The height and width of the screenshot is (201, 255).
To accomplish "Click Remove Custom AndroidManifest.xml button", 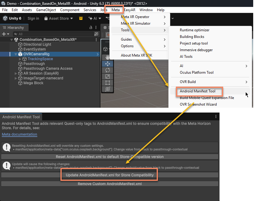I will pos(110,184).
